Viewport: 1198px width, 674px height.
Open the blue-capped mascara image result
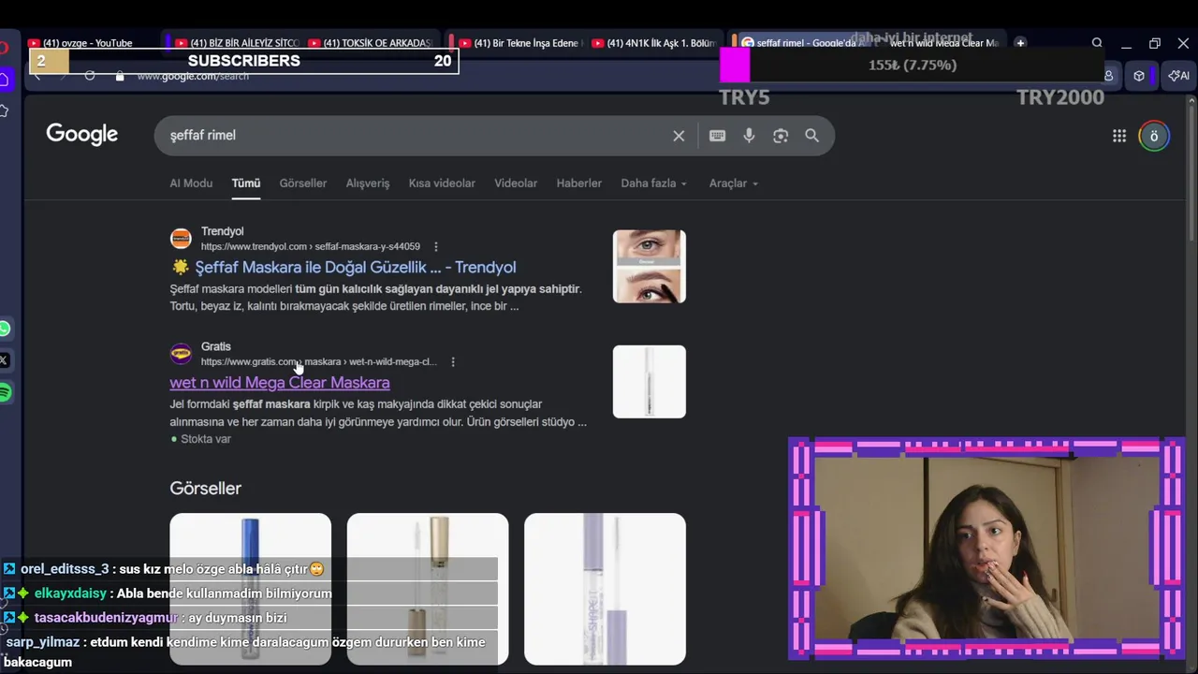click(x=250, y=589)
